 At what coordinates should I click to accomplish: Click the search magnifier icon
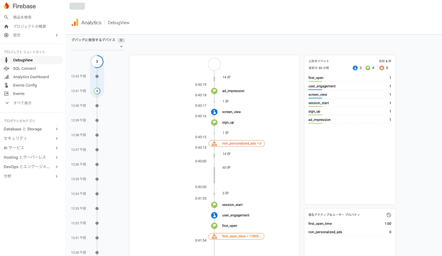6,17
